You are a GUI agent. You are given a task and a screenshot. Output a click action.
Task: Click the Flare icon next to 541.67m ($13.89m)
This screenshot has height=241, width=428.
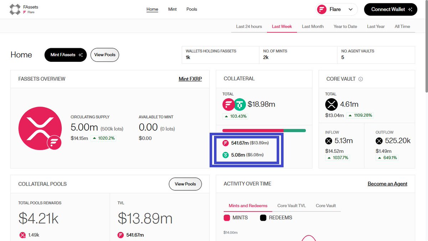(x=225, y=143)
